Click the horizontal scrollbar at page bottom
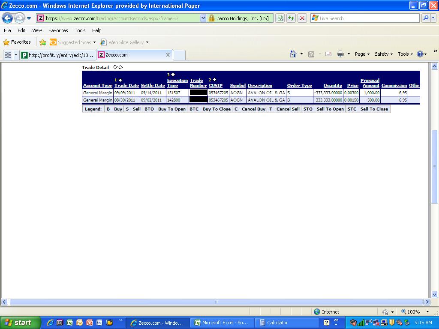The height and width of the screenshot is (329, 439). (x=216, y=302)
